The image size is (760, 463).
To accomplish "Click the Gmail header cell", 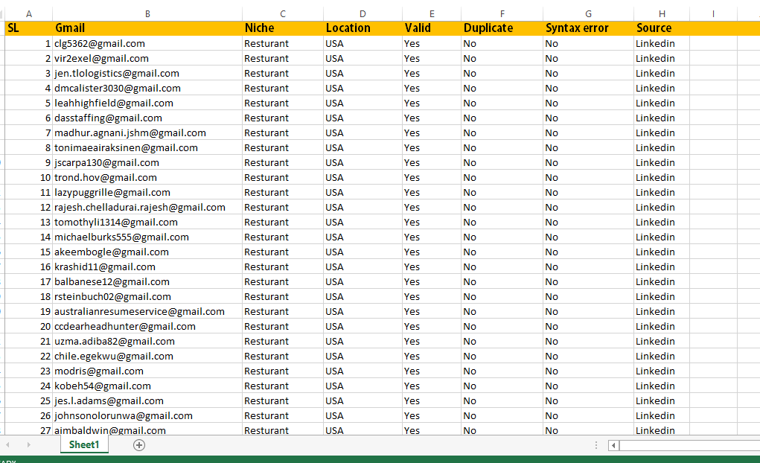I will point(147,28).
